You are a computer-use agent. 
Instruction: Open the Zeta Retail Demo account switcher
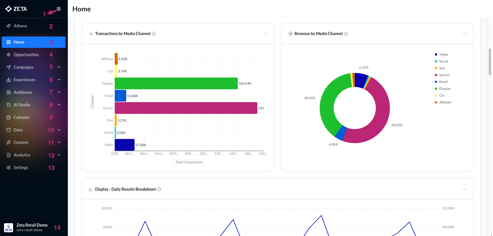click(32, 227)
